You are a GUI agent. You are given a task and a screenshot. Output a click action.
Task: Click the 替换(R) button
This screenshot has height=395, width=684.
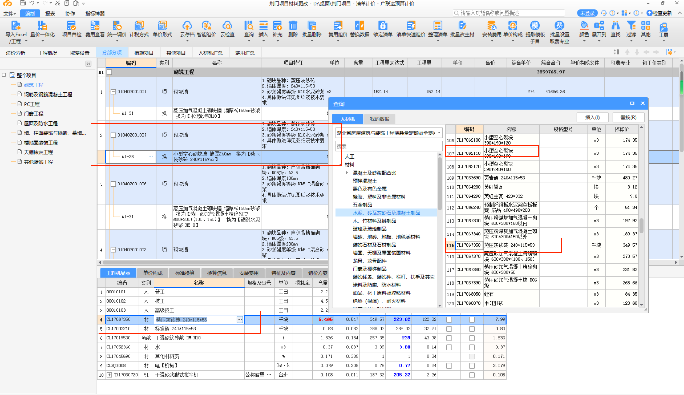[628, 118]
